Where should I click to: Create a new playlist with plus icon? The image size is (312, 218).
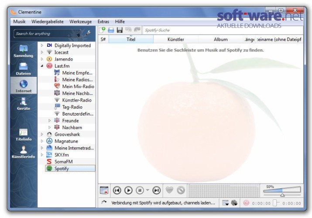[x=102, y=30]
